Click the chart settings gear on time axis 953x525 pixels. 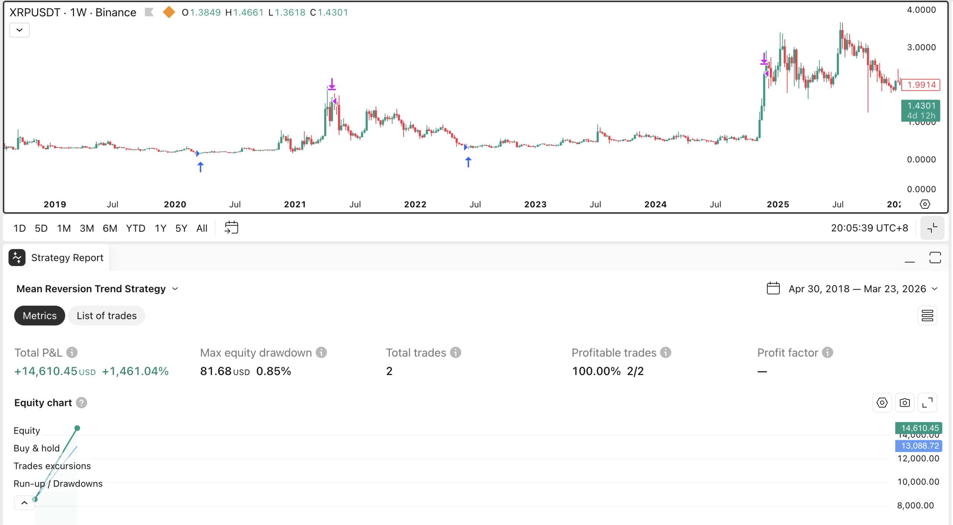[x=925, y=204]
